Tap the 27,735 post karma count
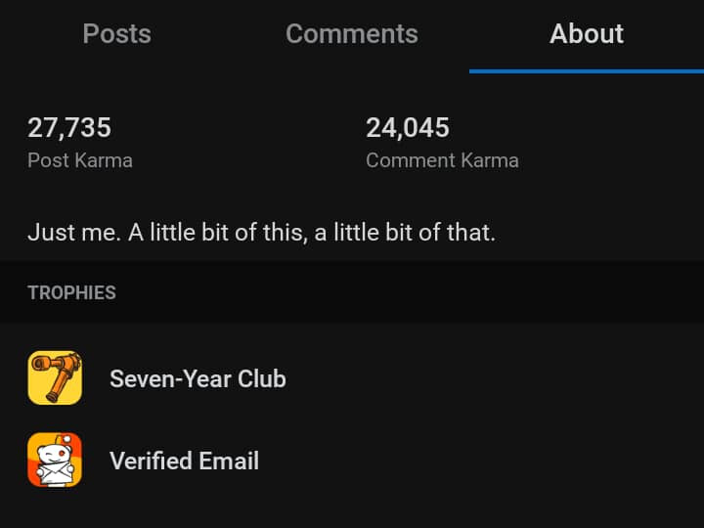The height and width of the screenshot is (528, 704). (69, 127)
